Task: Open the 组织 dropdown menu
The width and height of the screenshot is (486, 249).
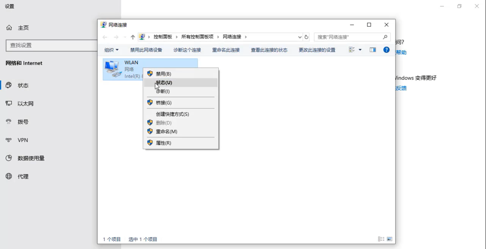Action: pyautogui.click(x=111, y=50)
